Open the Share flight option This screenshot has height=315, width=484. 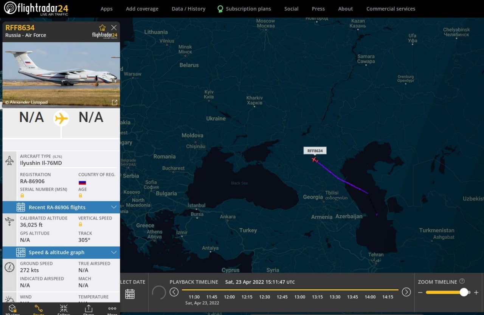coord(88,309)
